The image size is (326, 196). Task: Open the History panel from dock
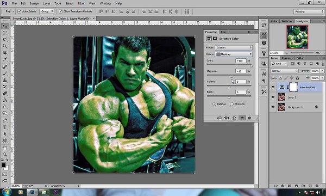tap(264, 25)
